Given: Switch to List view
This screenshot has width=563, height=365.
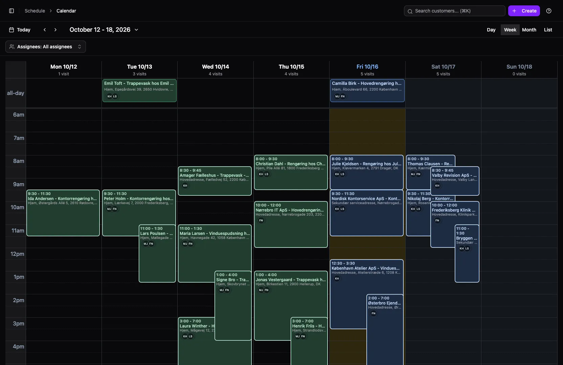Looking at the screenshot, I should [x=548, y=30].
